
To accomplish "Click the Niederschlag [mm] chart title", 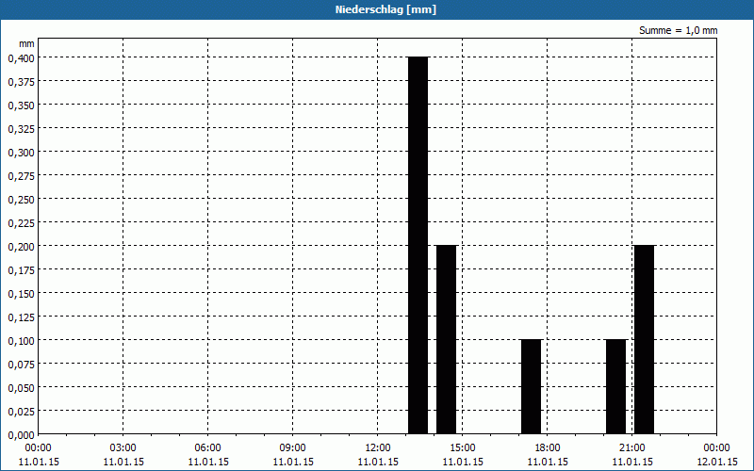I will pyautogui.click(x=385, y=9).
